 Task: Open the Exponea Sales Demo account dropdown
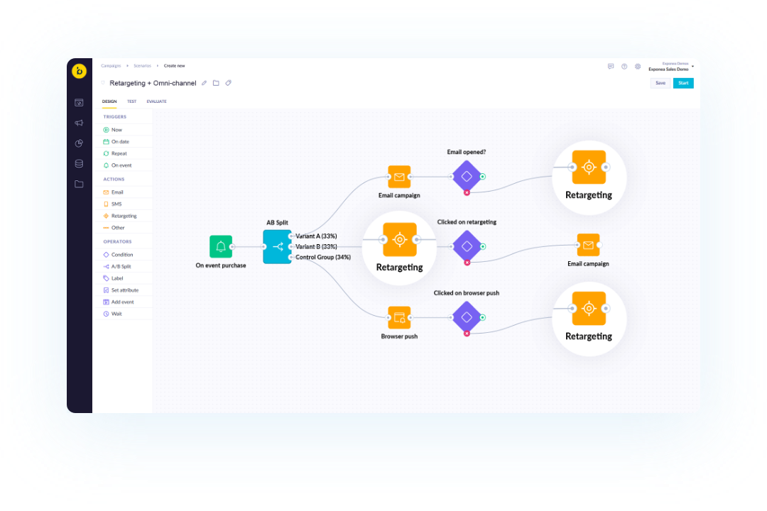(x=670, y=67)
